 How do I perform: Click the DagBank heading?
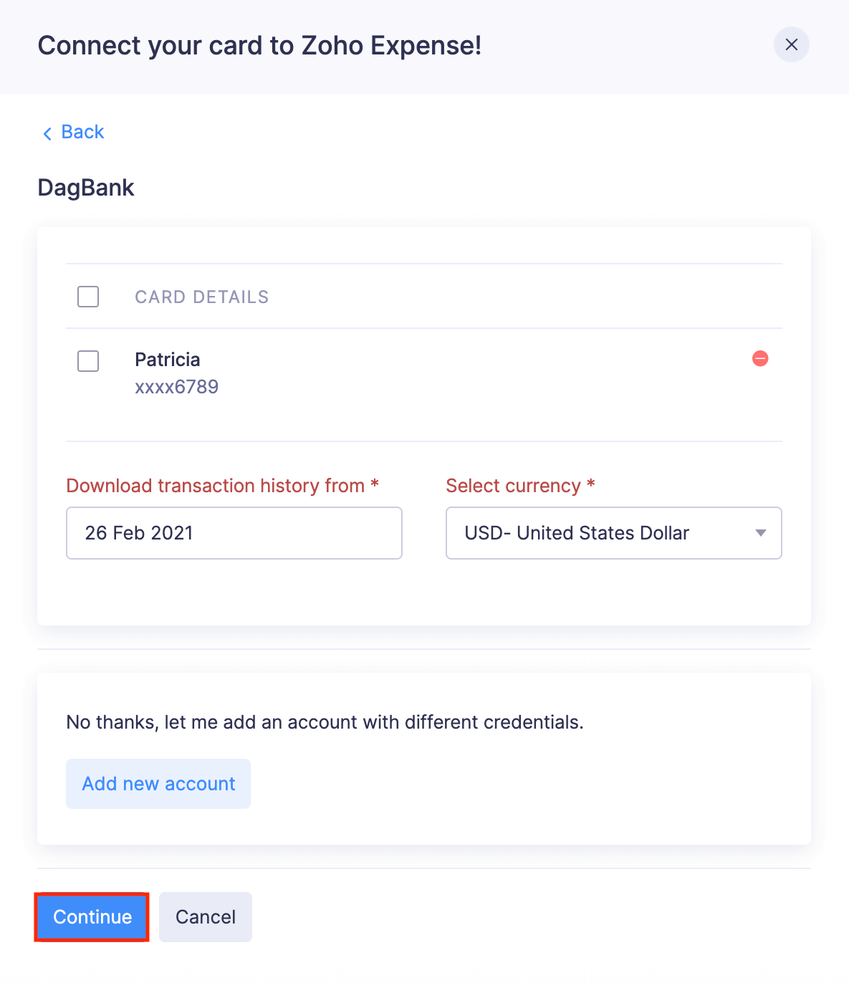[86, 188]
